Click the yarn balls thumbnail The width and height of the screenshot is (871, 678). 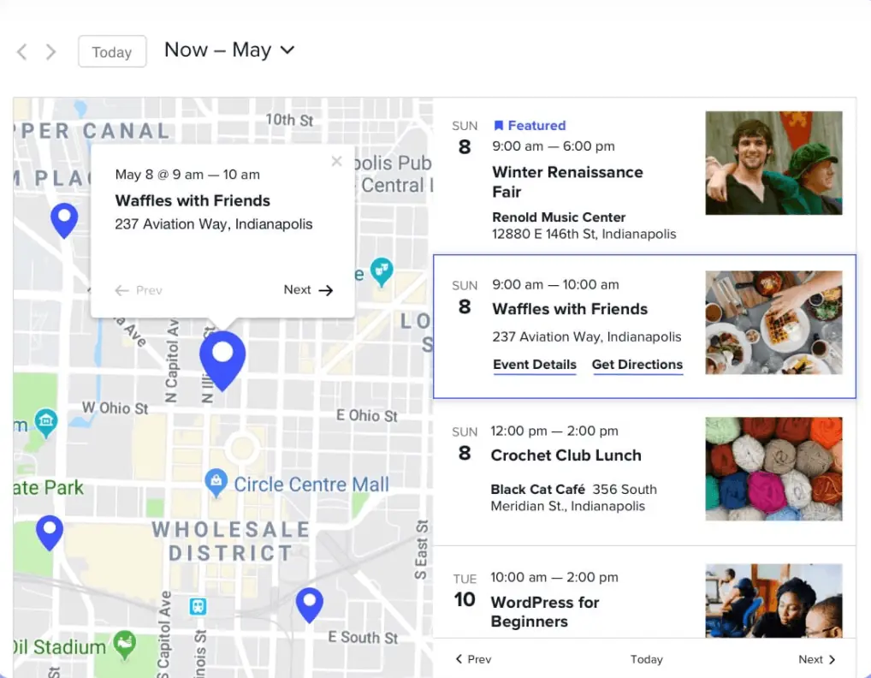[773, 469]
